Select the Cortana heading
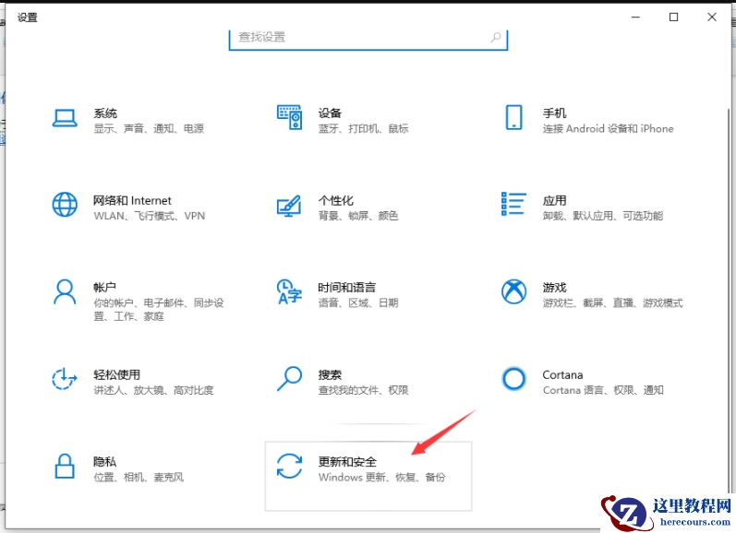Viewport: 736px width, 533px height. pos(562,375)
